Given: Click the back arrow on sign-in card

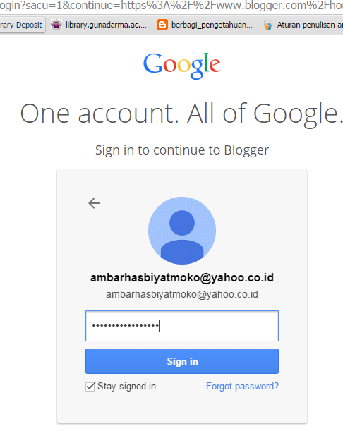Looking at the screenshot, I should tap(94, 203).
